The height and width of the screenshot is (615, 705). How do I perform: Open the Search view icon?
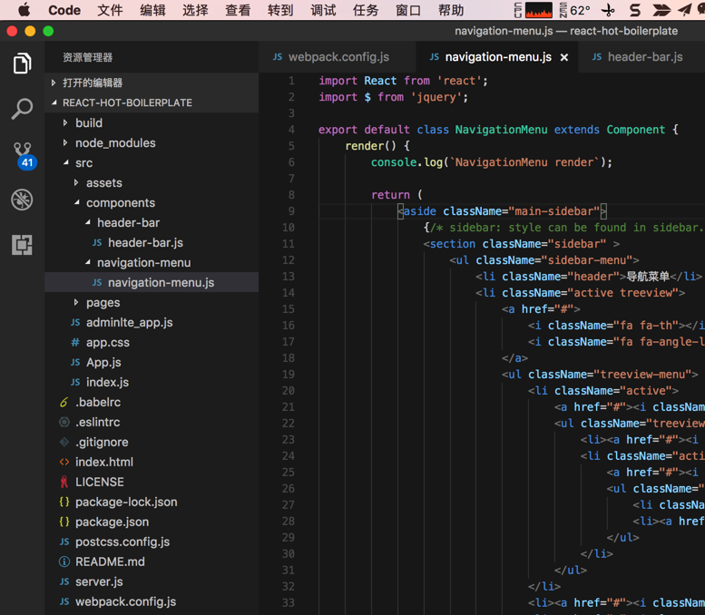click(x=22, y=109)
